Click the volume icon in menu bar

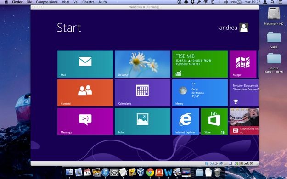(225, 2)
